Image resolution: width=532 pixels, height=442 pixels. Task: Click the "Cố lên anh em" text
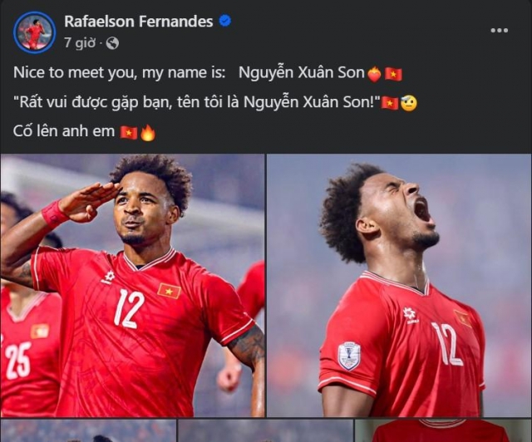coord(64,131)
